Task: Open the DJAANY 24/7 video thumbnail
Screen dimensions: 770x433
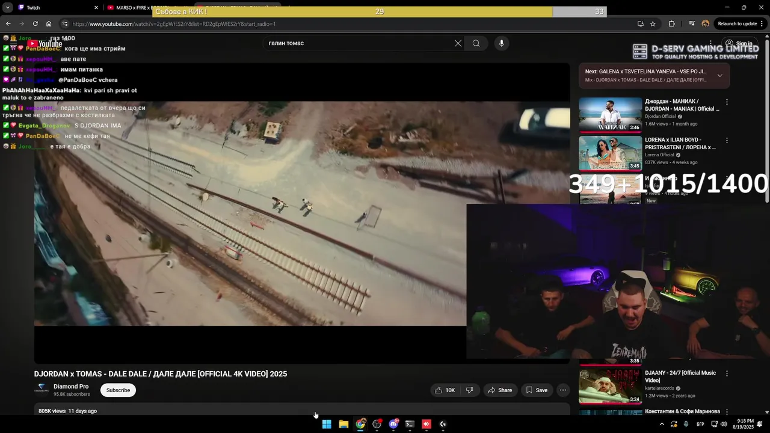Action: coord(610,385)
